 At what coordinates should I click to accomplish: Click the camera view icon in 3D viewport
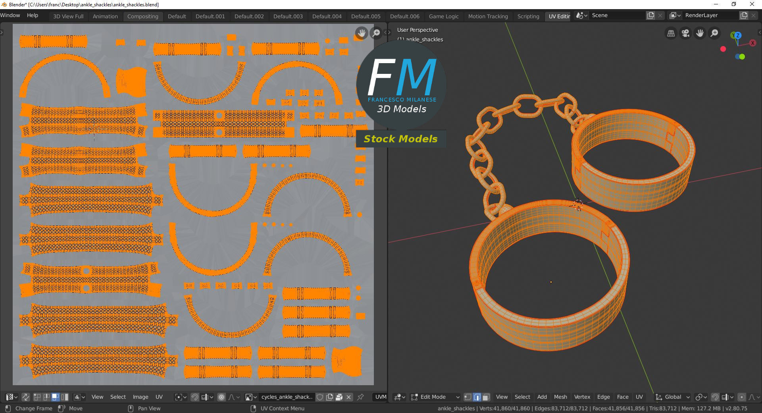(685, 33)
